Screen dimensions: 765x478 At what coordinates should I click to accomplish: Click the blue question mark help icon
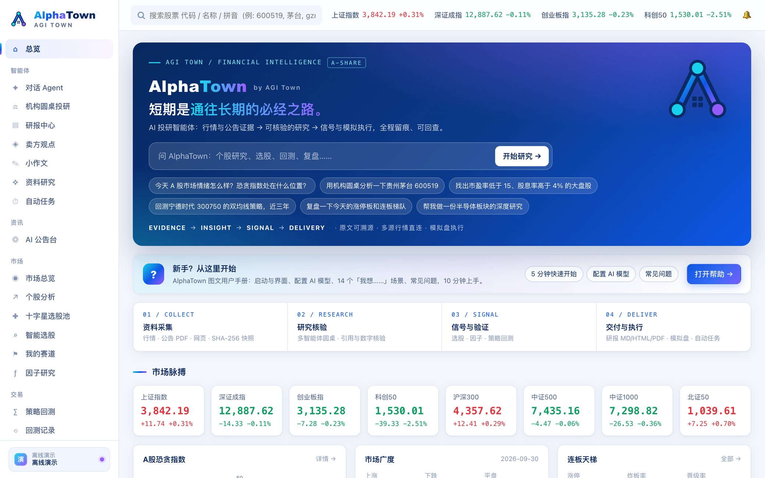coord(153,274)
